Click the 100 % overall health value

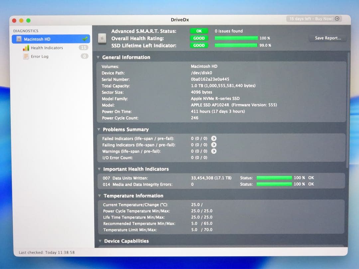(265, 38)
